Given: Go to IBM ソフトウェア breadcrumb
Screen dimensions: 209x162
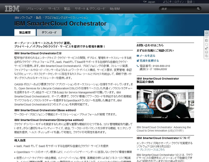Looking at the screenshot, I should click(x=23, y=18).
